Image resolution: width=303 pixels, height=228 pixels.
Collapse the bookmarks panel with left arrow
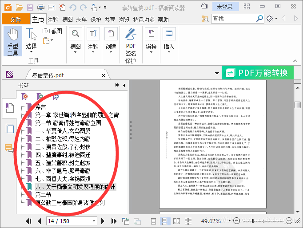124,85
